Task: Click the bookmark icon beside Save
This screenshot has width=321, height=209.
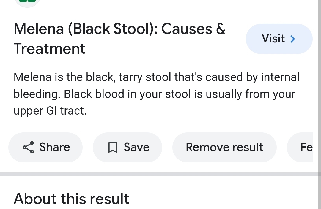Action: 112,147
